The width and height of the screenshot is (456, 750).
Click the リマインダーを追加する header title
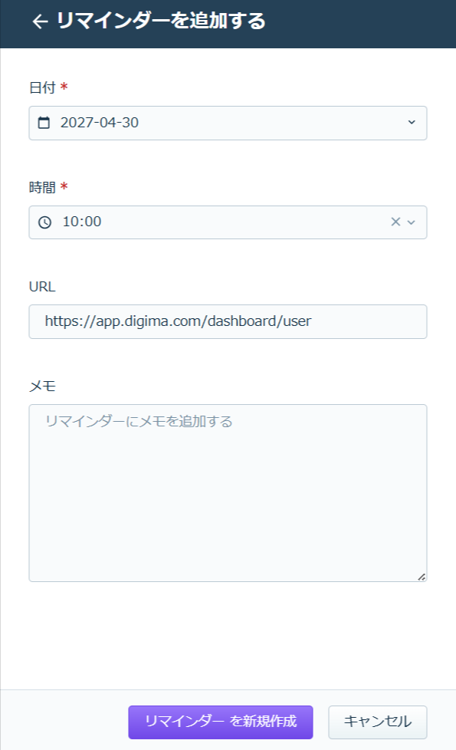click(161, 21)
